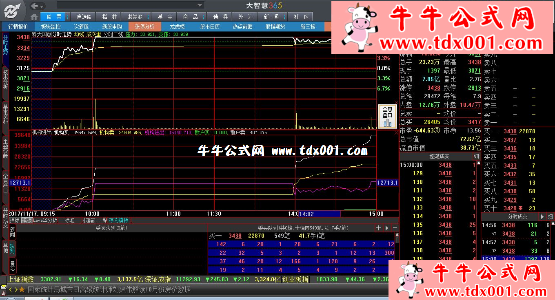The image size is (555, 300).
Task: Open 龙虎榜
Action: [177, 26]
